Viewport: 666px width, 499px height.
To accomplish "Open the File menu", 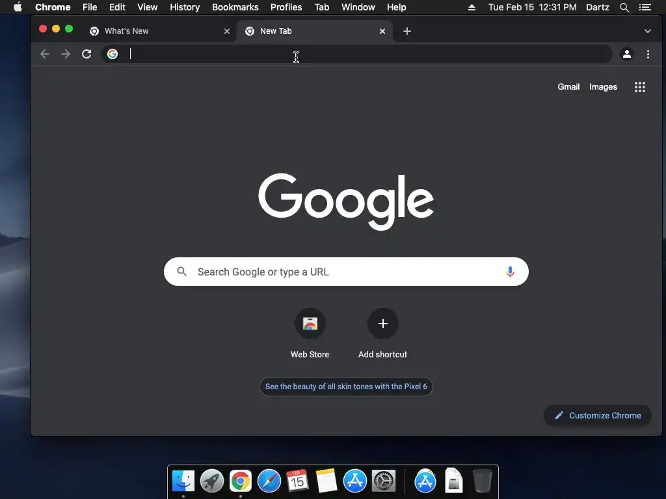I will point(90,7).
